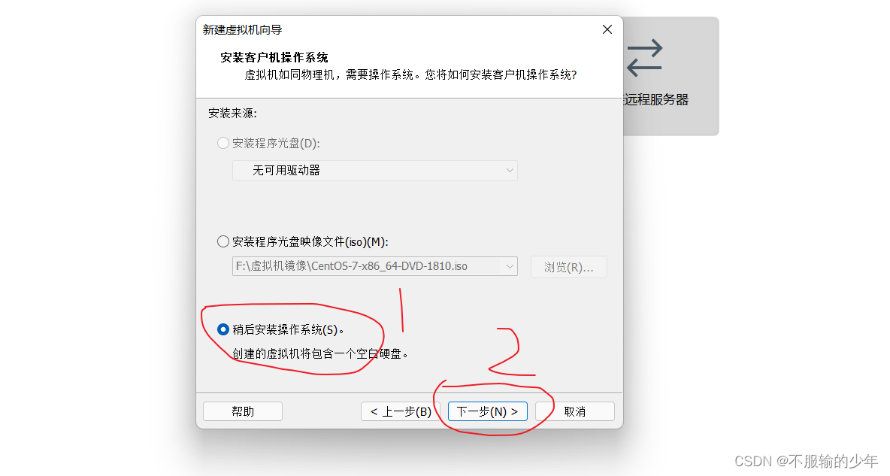Click the 无可用驱动器 drive combo box
The image size is (890, 476).
[374, 171]
